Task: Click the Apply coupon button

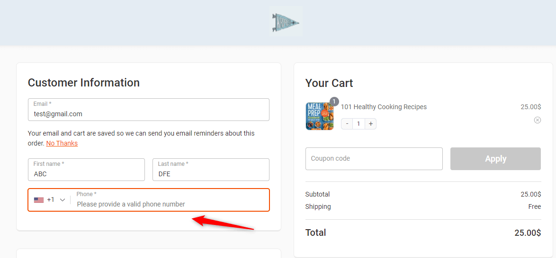Action: coord(496,159)
